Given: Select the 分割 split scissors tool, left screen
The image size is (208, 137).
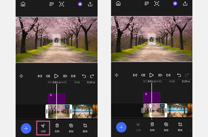Looking at the screenshot, I should coord(43,127).
